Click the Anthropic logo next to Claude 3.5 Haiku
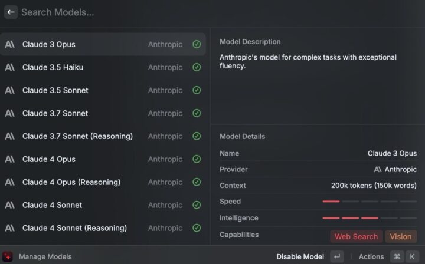 tap(9, 67)
